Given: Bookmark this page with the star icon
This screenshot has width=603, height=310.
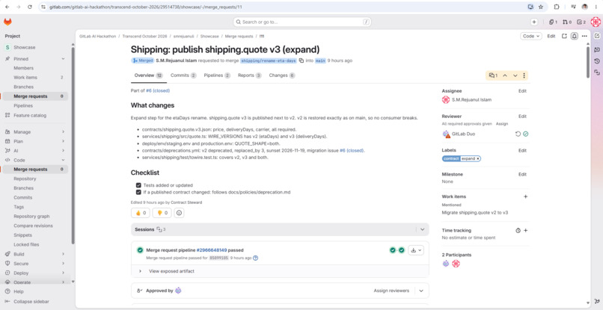Looking at the screenshot, I should click(x=541, y=7).
